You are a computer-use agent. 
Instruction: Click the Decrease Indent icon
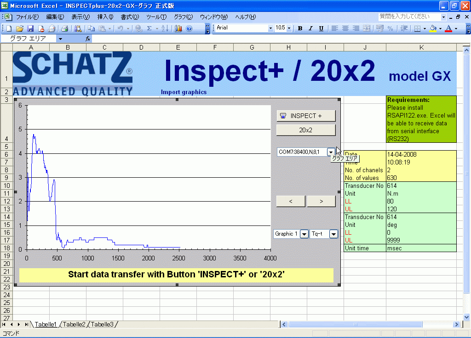(x=404, y=28)
